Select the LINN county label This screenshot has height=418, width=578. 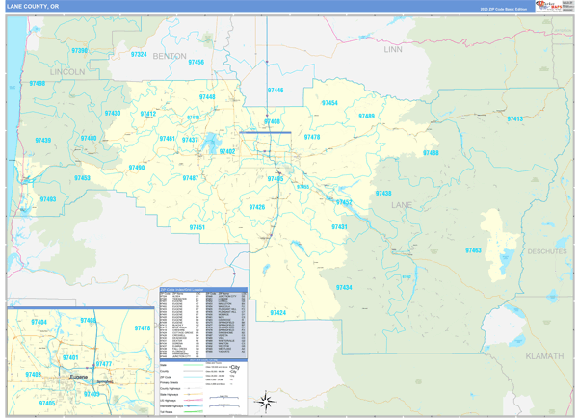click(393, 49)
